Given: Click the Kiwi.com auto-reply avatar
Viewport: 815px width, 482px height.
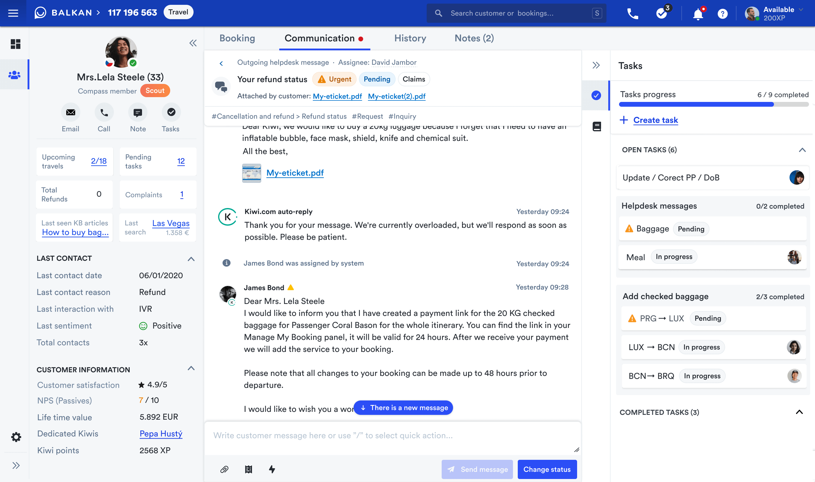Looking at the screenshot, I should (x=227, y=217).
